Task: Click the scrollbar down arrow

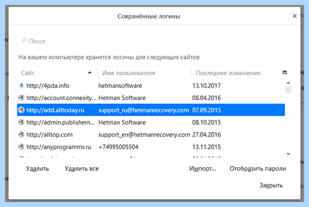Action: coord(288,154)
